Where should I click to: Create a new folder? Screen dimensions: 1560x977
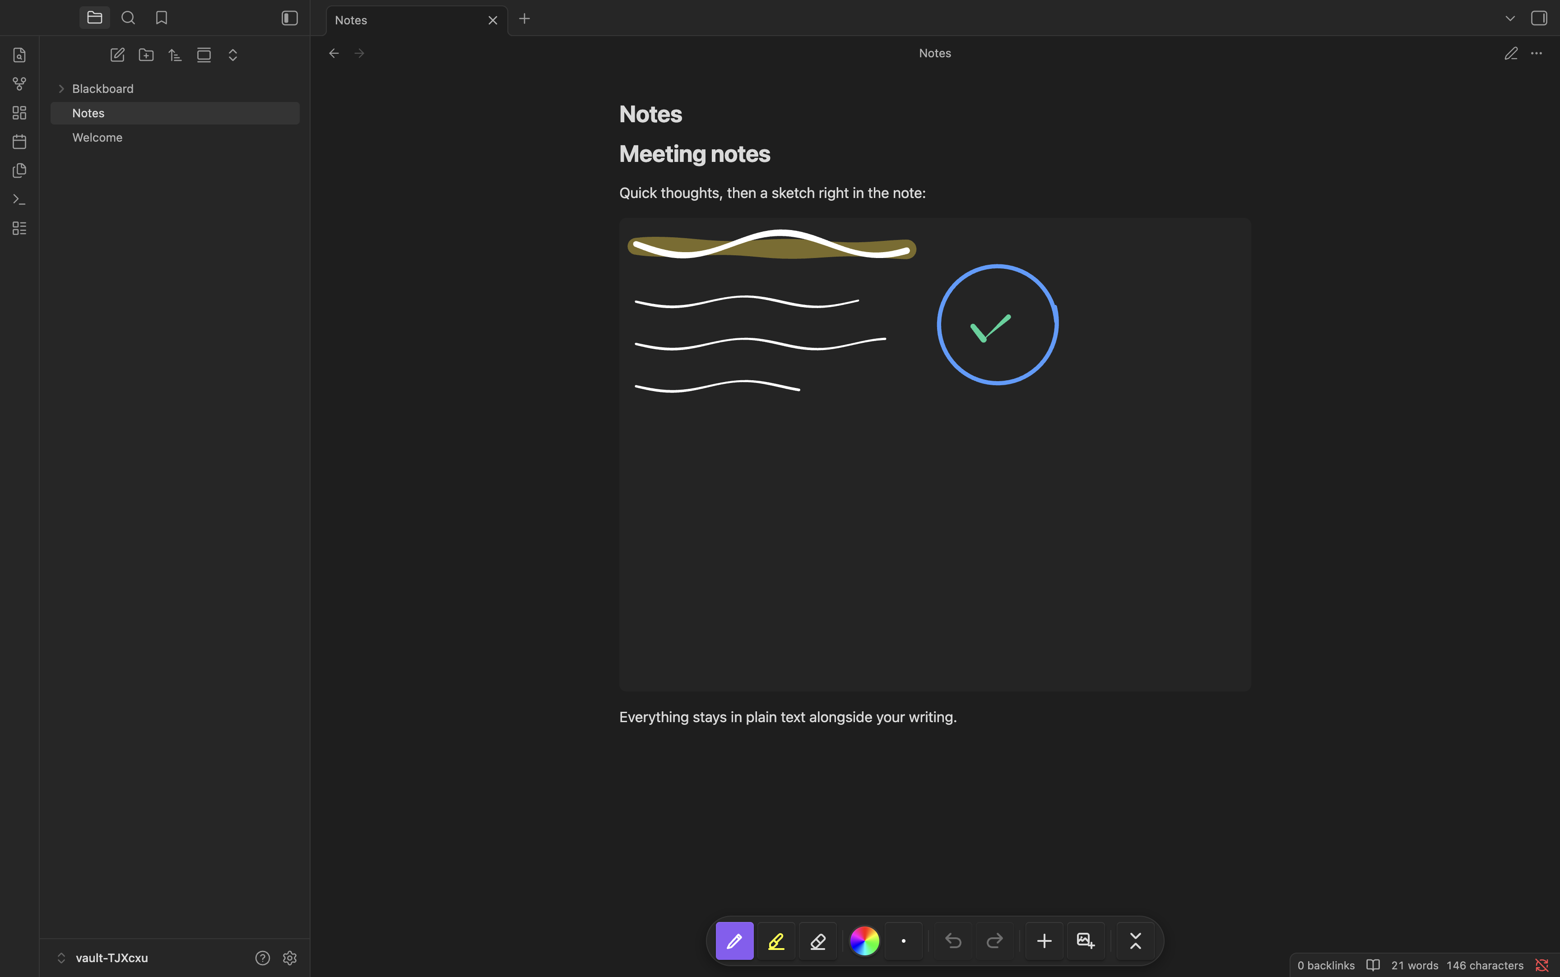146,55
